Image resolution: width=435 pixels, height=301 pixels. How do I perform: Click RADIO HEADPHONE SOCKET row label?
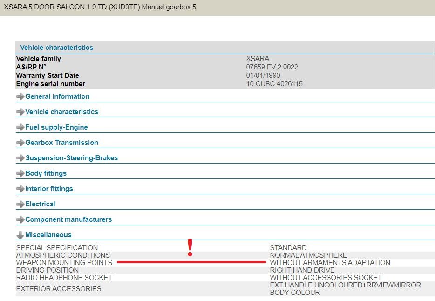pyautogui.click(x=64, y=278)
